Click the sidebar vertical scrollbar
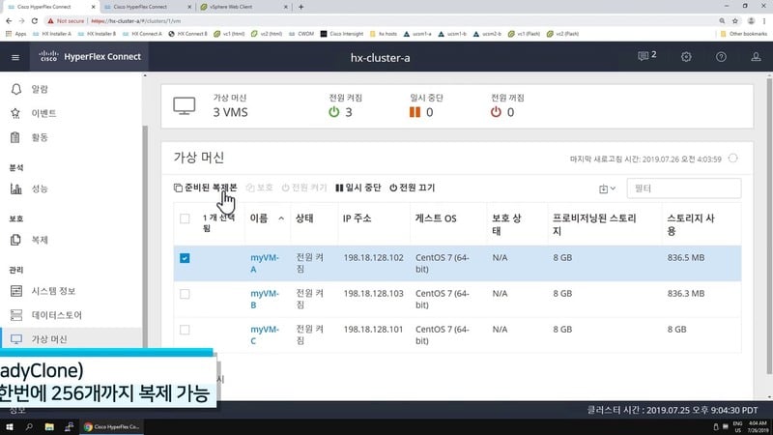This screenshot has width=773, height=435. pos(145,237)
